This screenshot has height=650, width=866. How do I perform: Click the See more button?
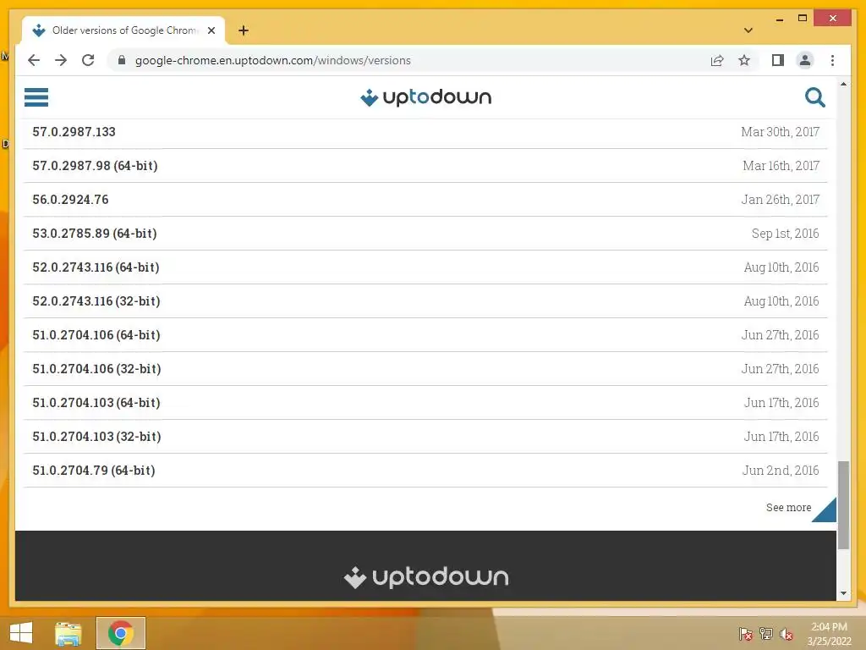coord(789,508)
